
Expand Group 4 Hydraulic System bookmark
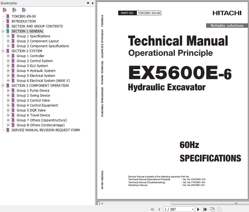8,71
